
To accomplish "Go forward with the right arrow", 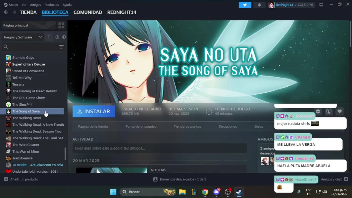I will click(x=14, y=12).
